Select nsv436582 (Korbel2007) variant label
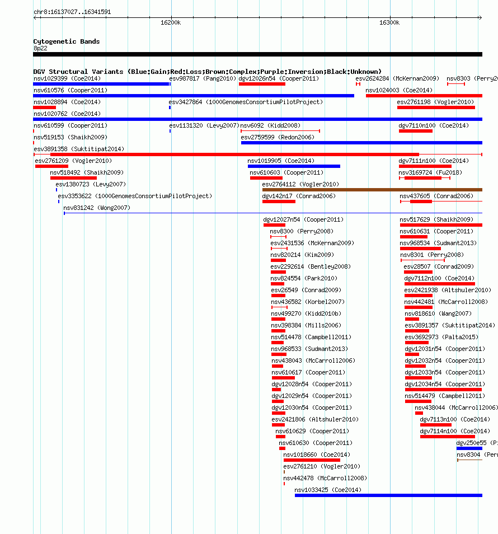498x534 pixels. [308, 302]
